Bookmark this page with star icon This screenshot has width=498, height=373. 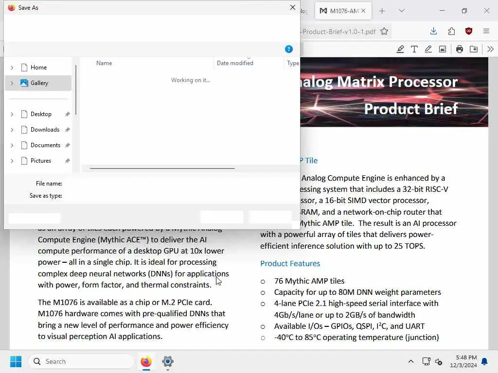coord(384,32)
